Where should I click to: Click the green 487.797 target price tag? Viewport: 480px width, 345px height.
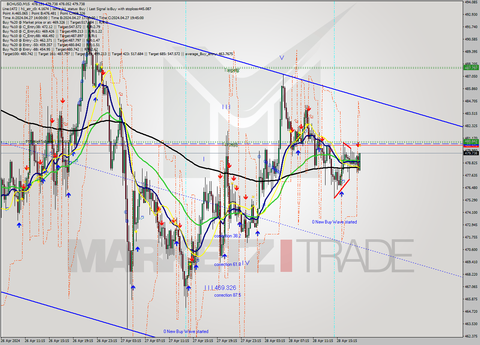pyautogui.click(x=471, y=68)
